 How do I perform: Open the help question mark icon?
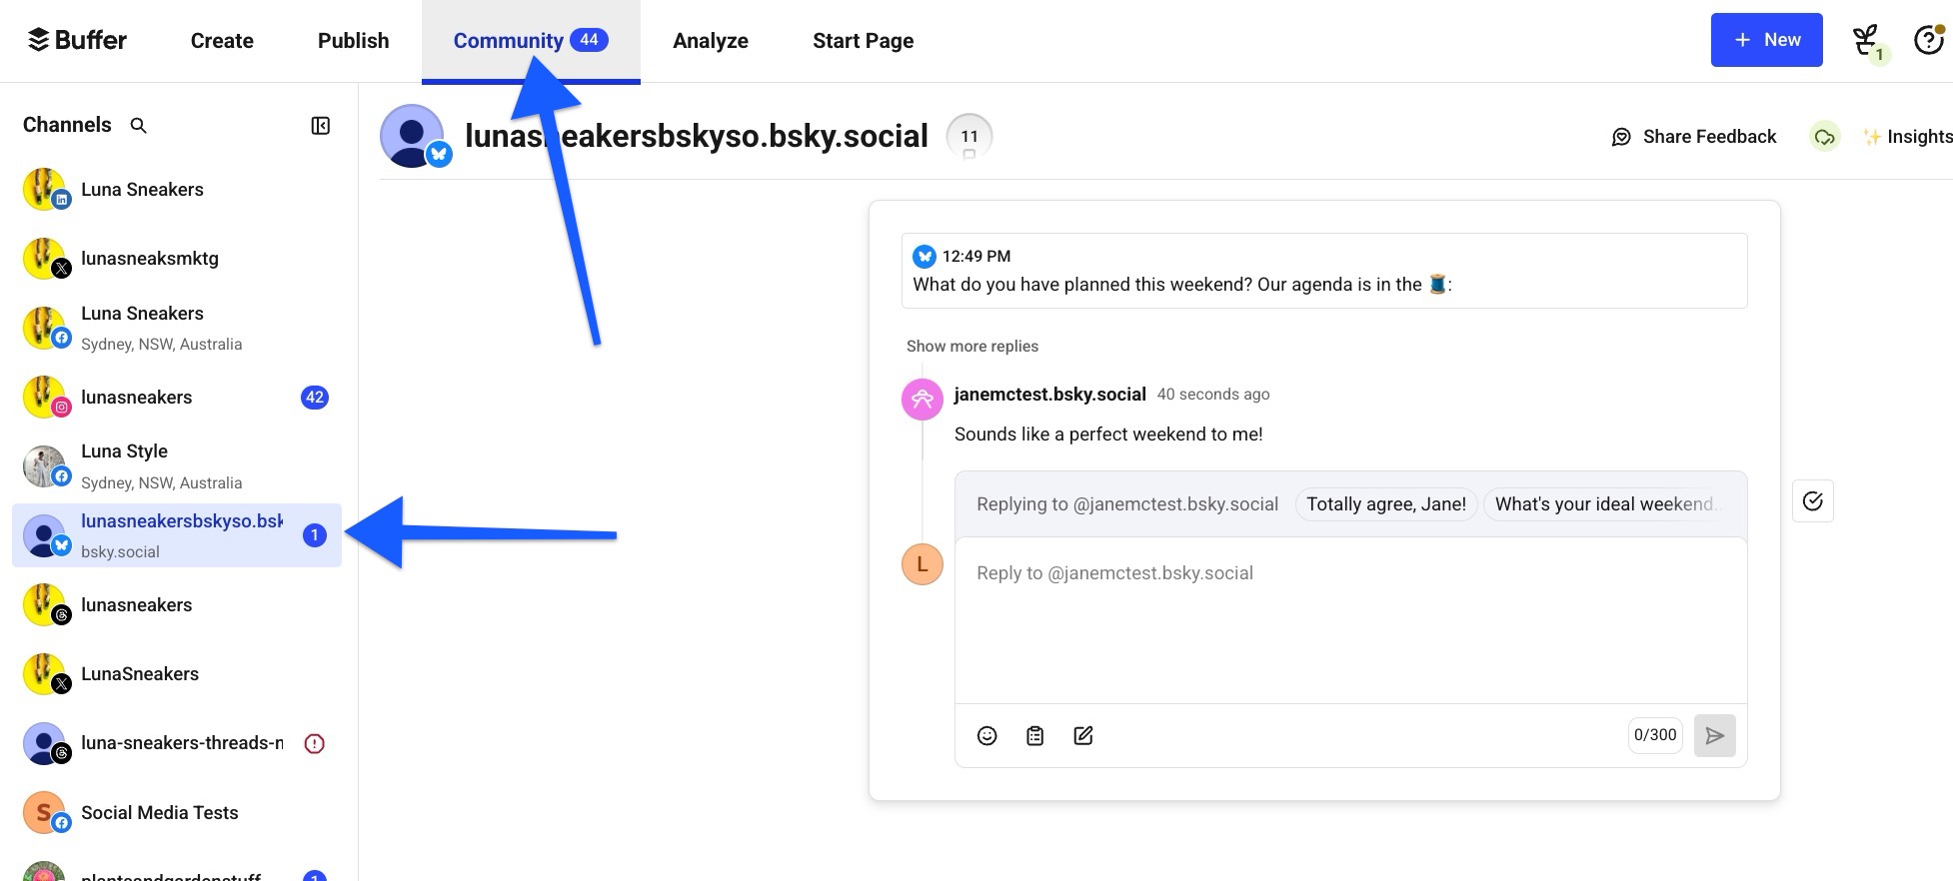[x=1928, y=40]
